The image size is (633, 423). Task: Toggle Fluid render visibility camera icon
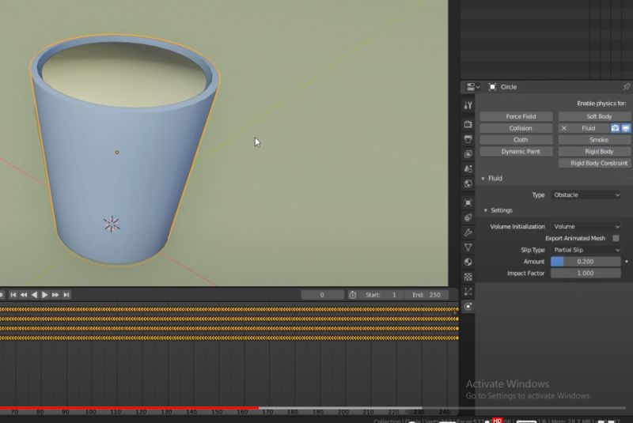click(x=615, y=128)
